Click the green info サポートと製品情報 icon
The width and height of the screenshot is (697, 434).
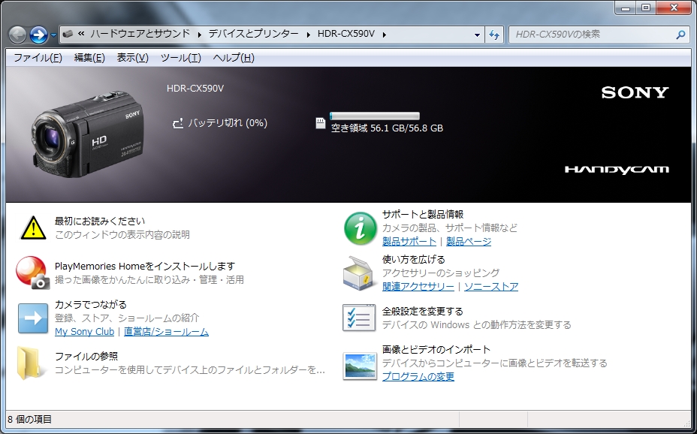(360, 228)
